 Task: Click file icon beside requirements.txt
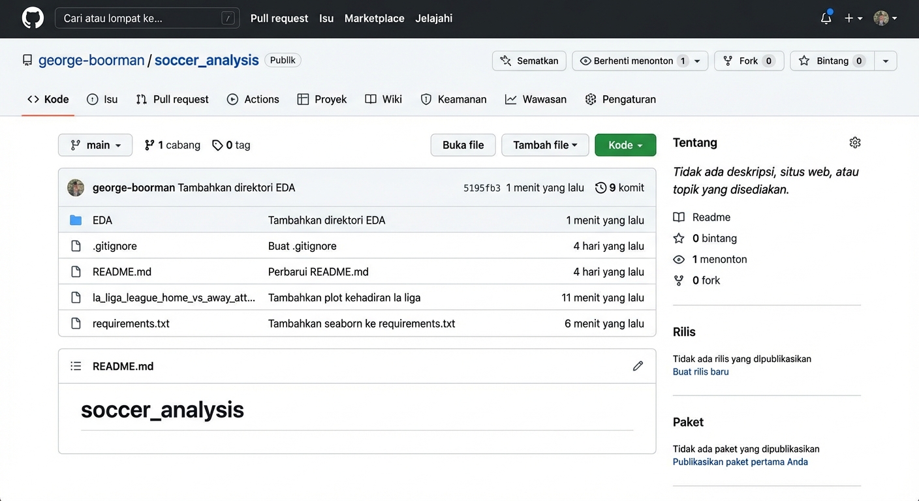[76, 324]
